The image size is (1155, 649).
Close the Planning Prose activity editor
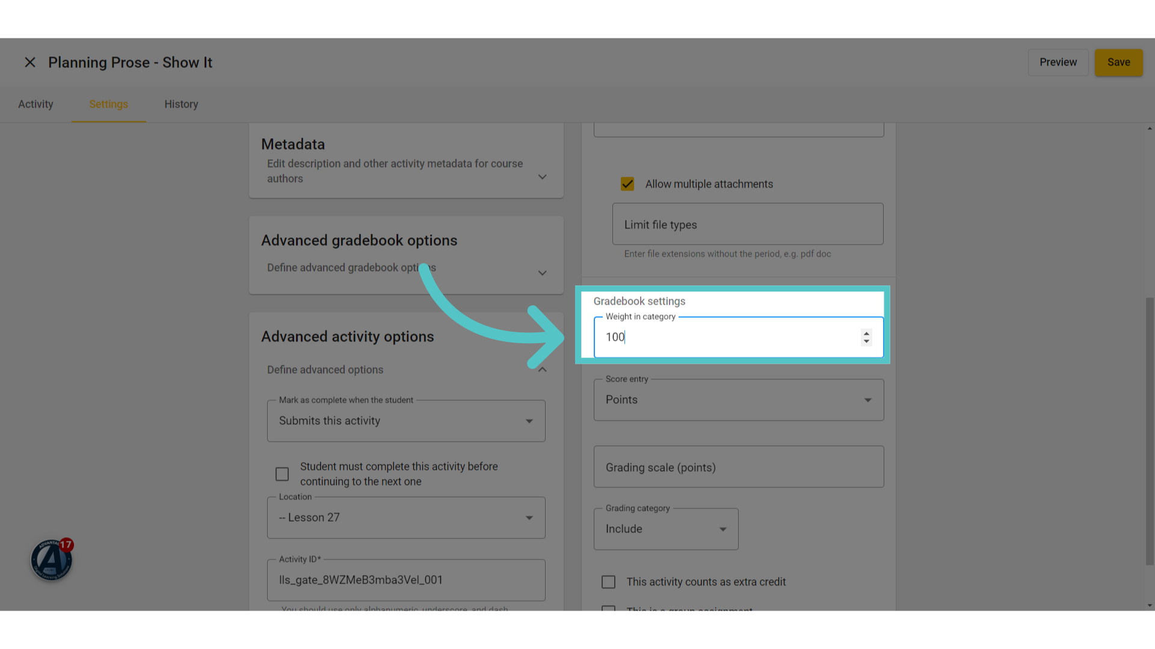[30, 62]
